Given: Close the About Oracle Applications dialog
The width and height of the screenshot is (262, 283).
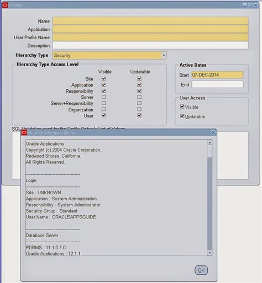Looking at the screenshot, I should pos(213,132).
